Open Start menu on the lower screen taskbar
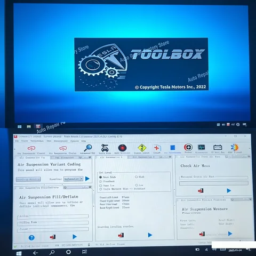The width and height of the screenshot is (256, 256). click(x=19, y=253)
